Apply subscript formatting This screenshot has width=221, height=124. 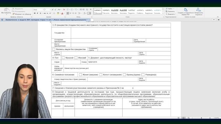tap(48, 13)
